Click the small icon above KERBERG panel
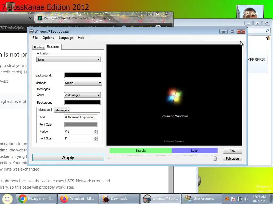Viewport: 273px width, 204px height. pos(268,38)
